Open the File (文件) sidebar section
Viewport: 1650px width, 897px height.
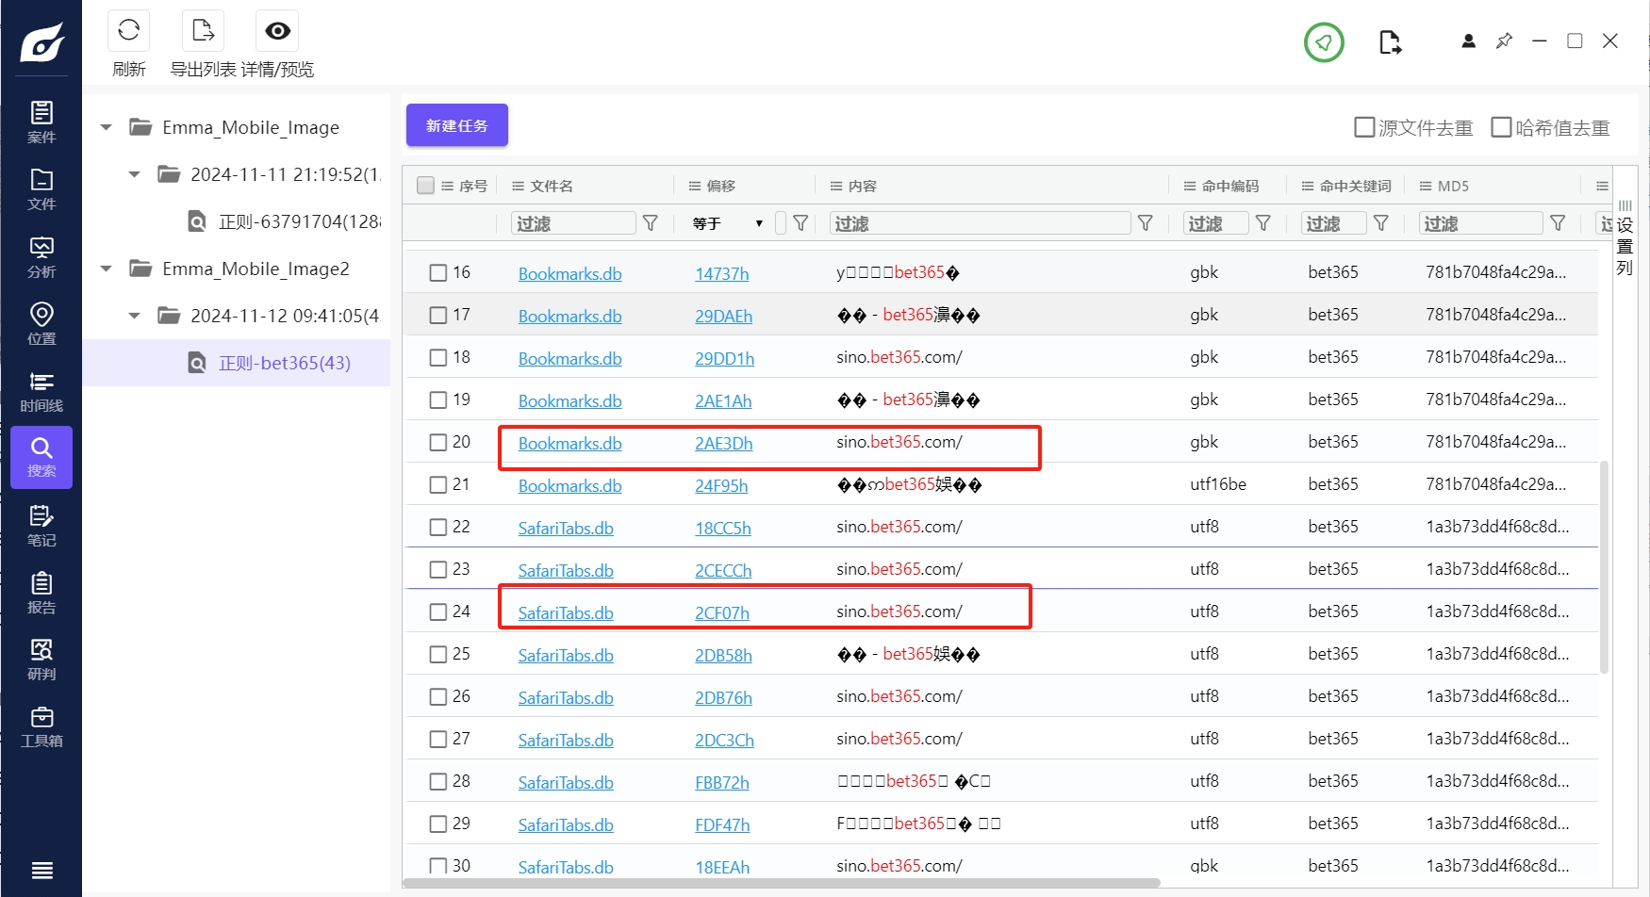coord(41,189)
